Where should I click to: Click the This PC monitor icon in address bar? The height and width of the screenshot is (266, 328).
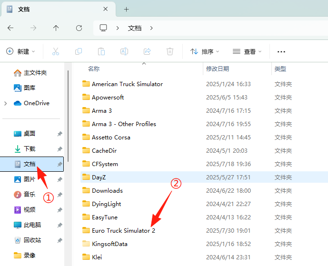point(103,28)
